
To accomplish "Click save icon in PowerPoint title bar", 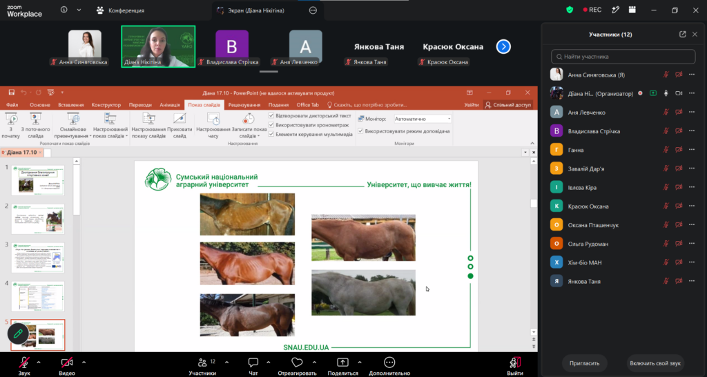I will pyautogui.click(x=11, y=93).
